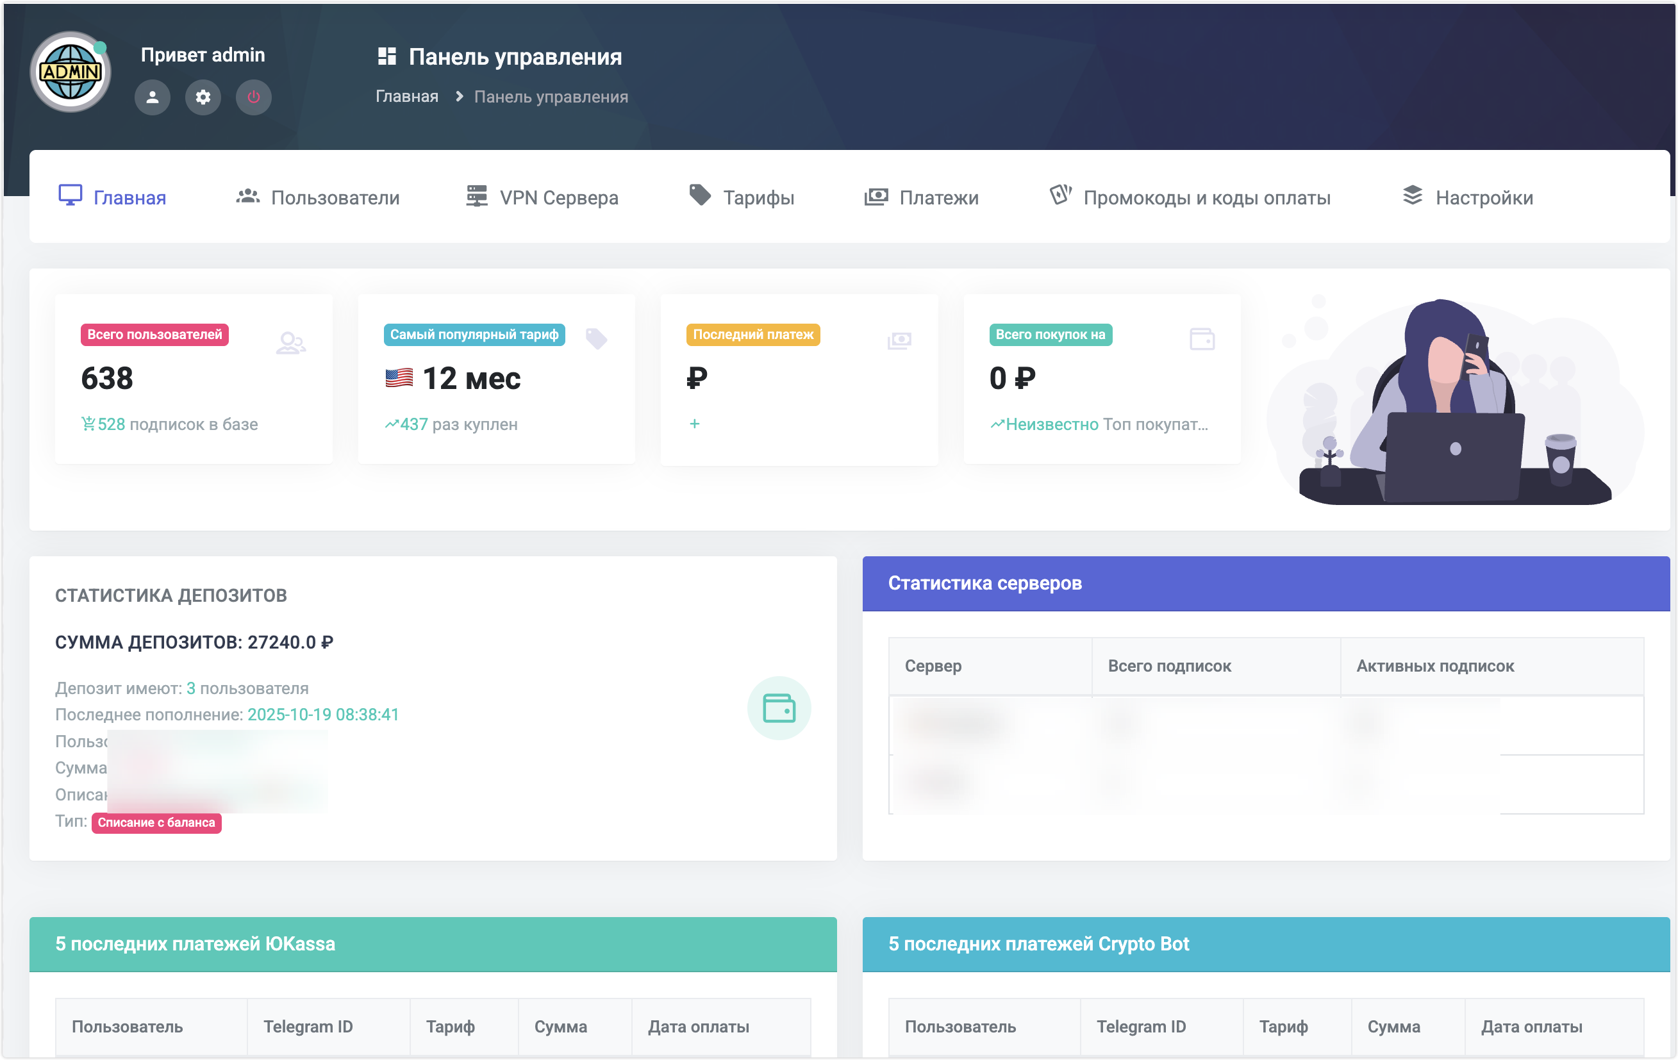
Task: Click the wallet icon in total purchases card
Action: [1201, 340]
